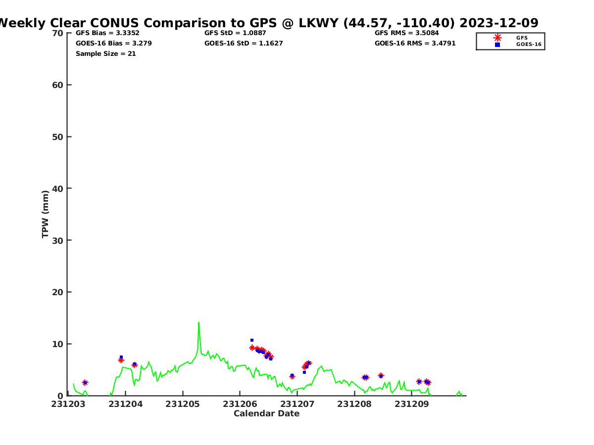This screenshot has width=594, height=445.
Task: Click the TPW (mm) y-axis label
Action: (46, 214)
